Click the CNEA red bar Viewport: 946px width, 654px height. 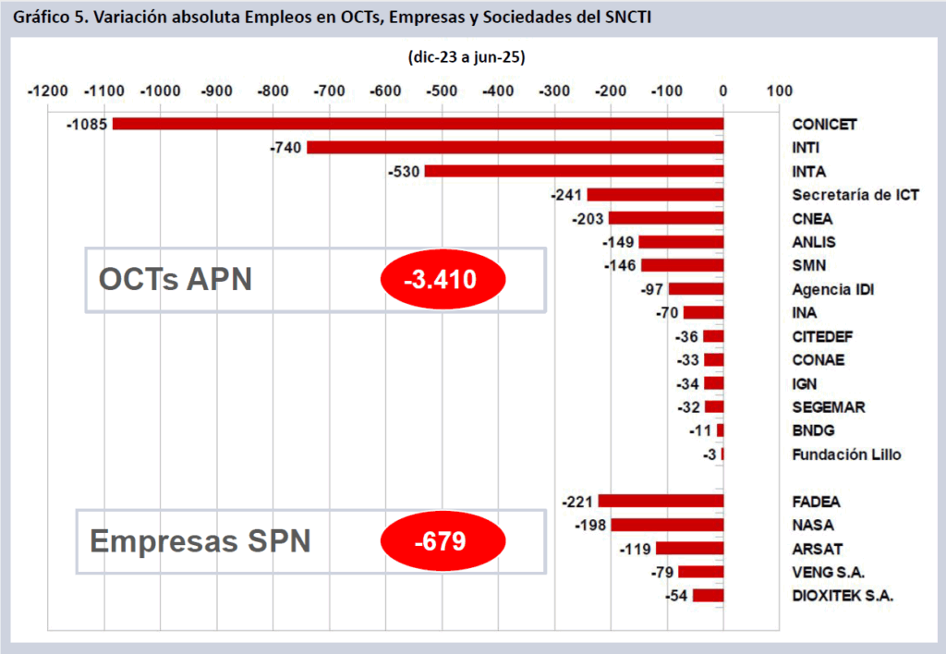tap(665, 219)
